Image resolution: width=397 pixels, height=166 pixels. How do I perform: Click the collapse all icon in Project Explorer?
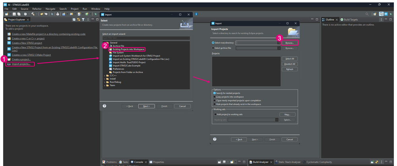74,19
